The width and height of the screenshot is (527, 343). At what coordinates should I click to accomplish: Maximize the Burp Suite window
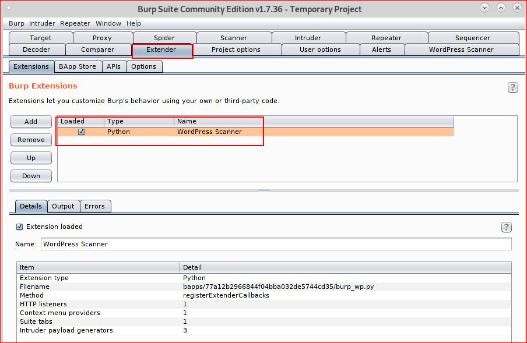(501, 8)
